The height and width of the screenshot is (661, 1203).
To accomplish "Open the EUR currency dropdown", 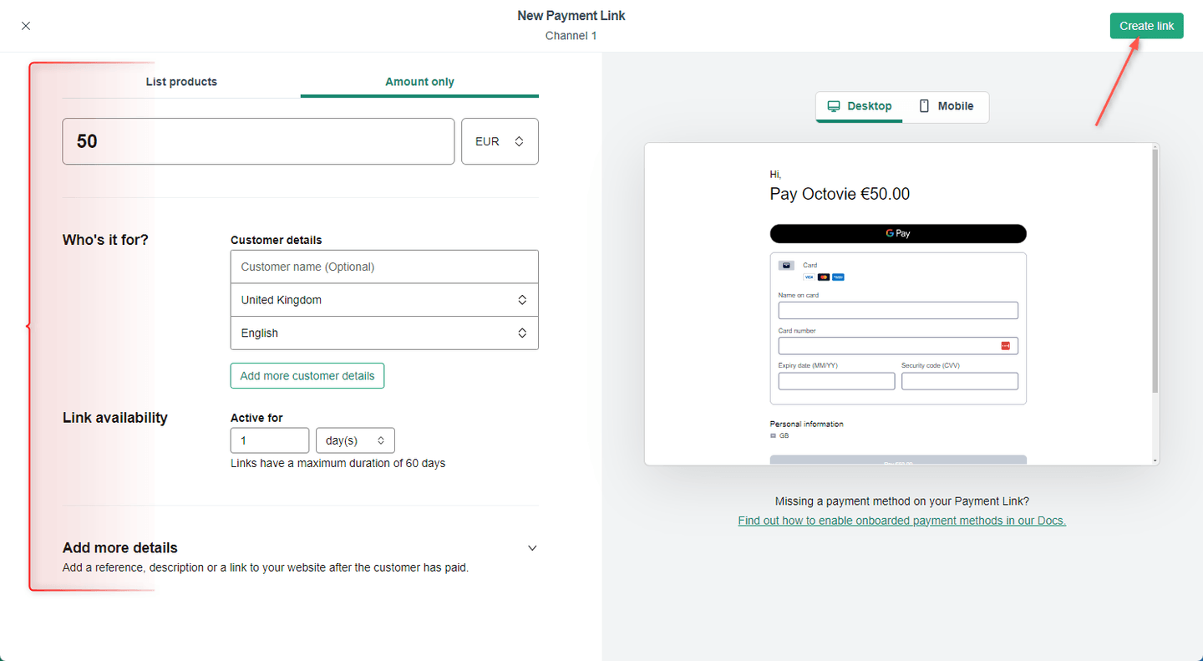I will click(x=499, y=141).
